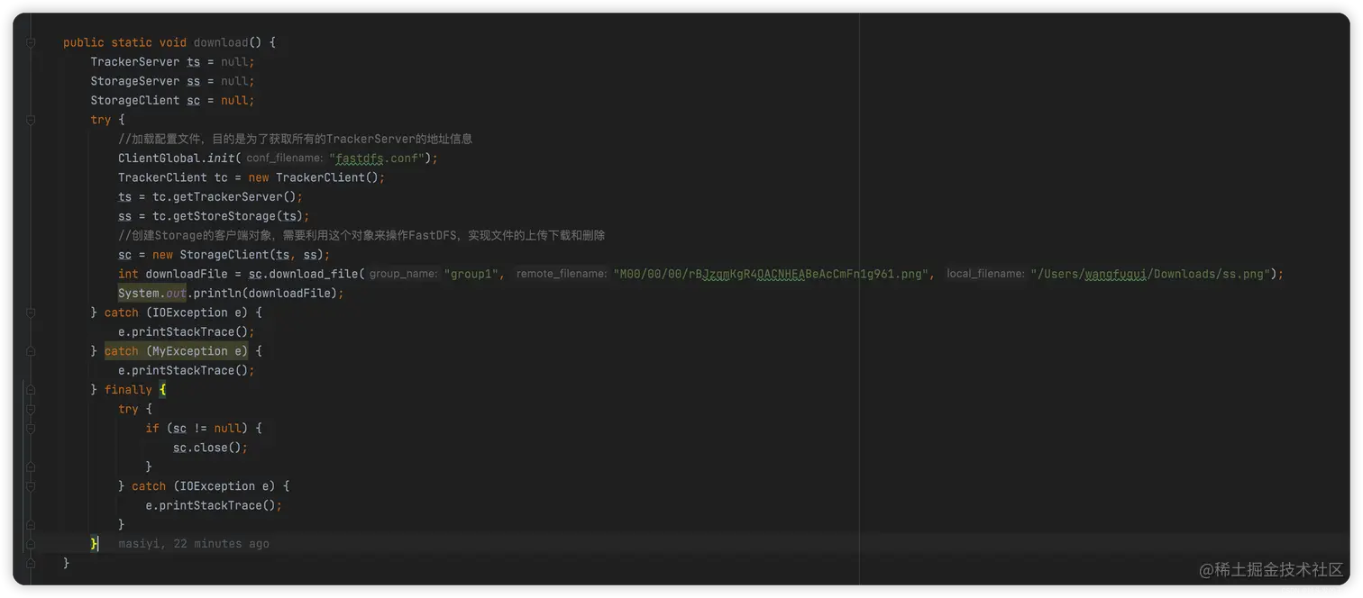Viewport: 1363px width, 598px height.
Task: Click the /Users/wangfugui/Downloads/ss.png path string
Action: click(x=1150, y=274)
